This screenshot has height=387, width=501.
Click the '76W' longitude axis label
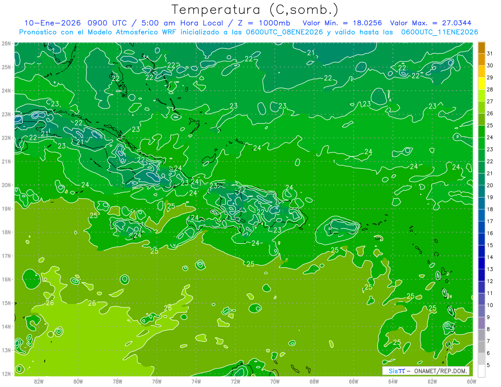tap(157, 381)
